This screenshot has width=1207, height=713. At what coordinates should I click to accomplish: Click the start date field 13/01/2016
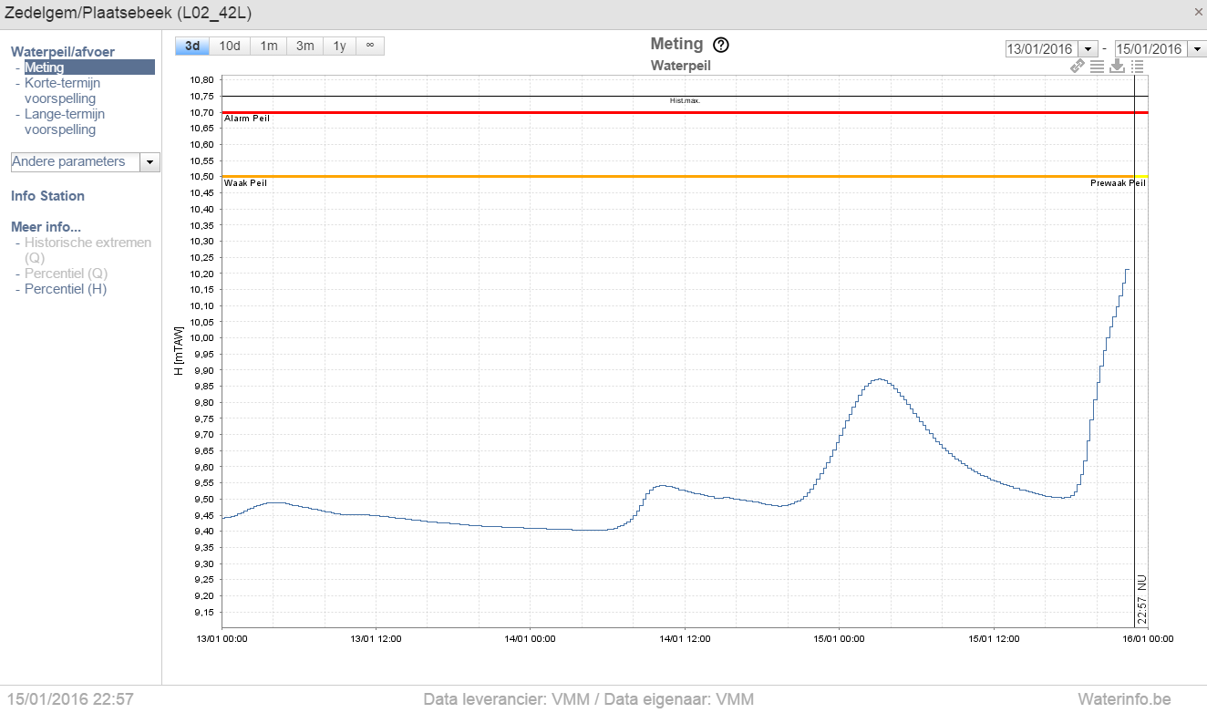[x=1042, y=49]
